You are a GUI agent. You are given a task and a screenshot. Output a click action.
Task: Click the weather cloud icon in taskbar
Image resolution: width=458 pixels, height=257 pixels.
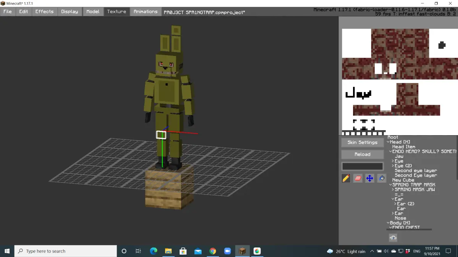(x=330, y=251)
